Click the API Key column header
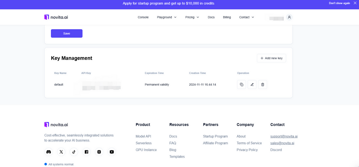Image resolution: width=359 pixels, height=167 pixels. tap(86, 73)
